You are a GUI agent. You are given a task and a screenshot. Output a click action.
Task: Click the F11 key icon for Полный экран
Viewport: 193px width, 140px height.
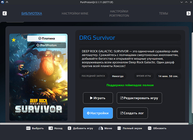coord(119,128)
